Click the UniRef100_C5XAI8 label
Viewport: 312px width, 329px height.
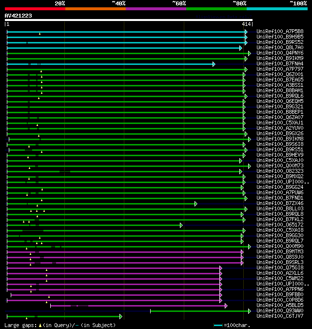pos(280,230)
